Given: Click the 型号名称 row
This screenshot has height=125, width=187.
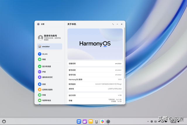Looking at the screenshot, I should pyautogui.click(x=95, y=70).
